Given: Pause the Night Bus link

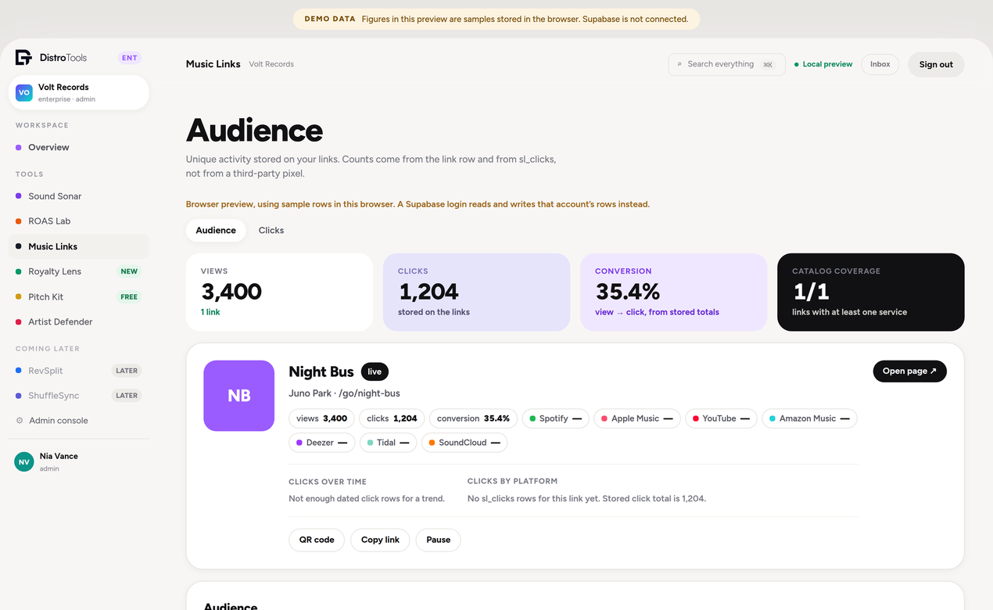Looking at the screenshot, I should [x=439, y=540].
